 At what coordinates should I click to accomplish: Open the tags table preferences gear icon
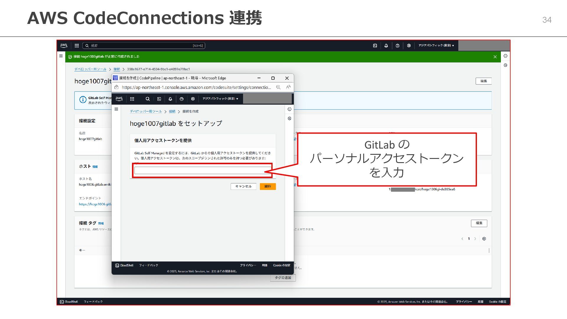(x=484, y=239)
